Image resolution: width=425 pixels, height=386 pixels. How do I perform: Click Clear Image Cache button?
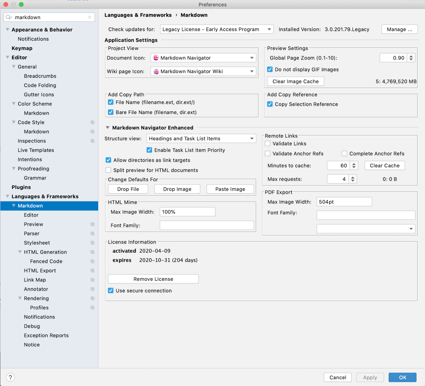pos(296,81)
